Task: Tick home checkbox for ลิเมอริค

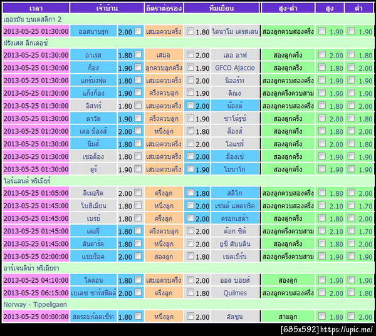Action: pyautogui.click(x=138, y=193)
